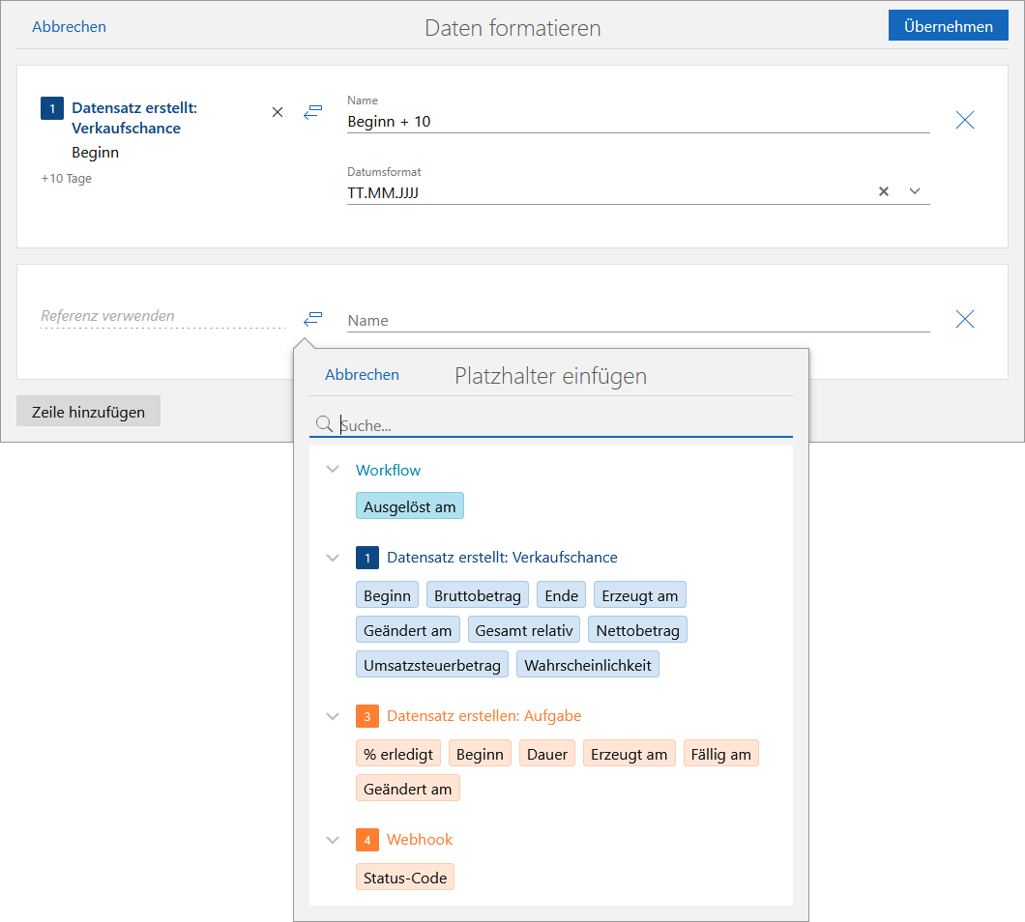
Task: Open the Datumsformat dropdown arrow
Action: (x=915, y=191)
